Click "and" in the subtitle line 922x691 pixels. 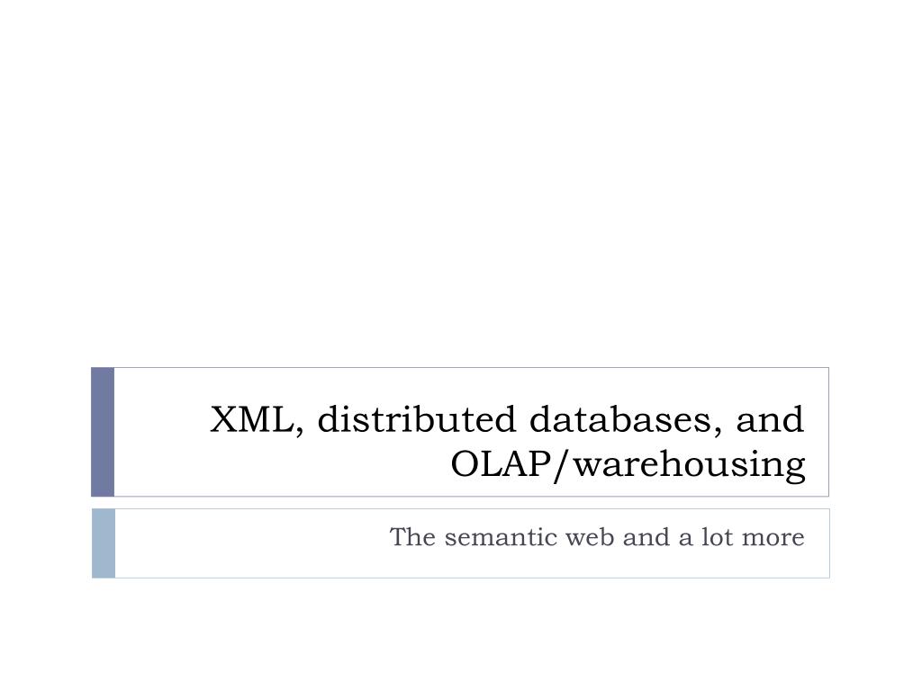tap(646, 537)
